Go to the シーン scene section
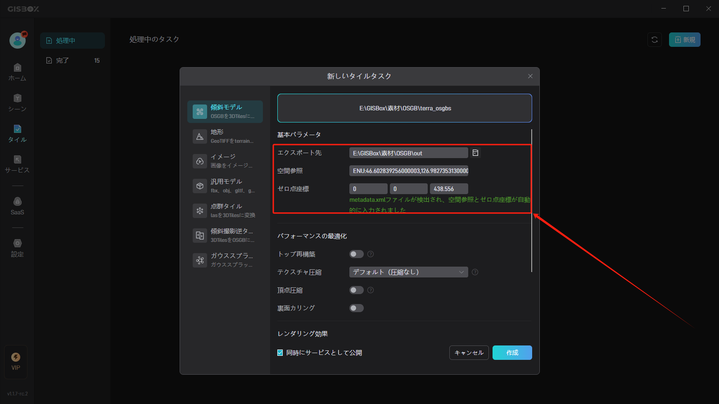Viewport: 719px width, 404px height. 17,103
